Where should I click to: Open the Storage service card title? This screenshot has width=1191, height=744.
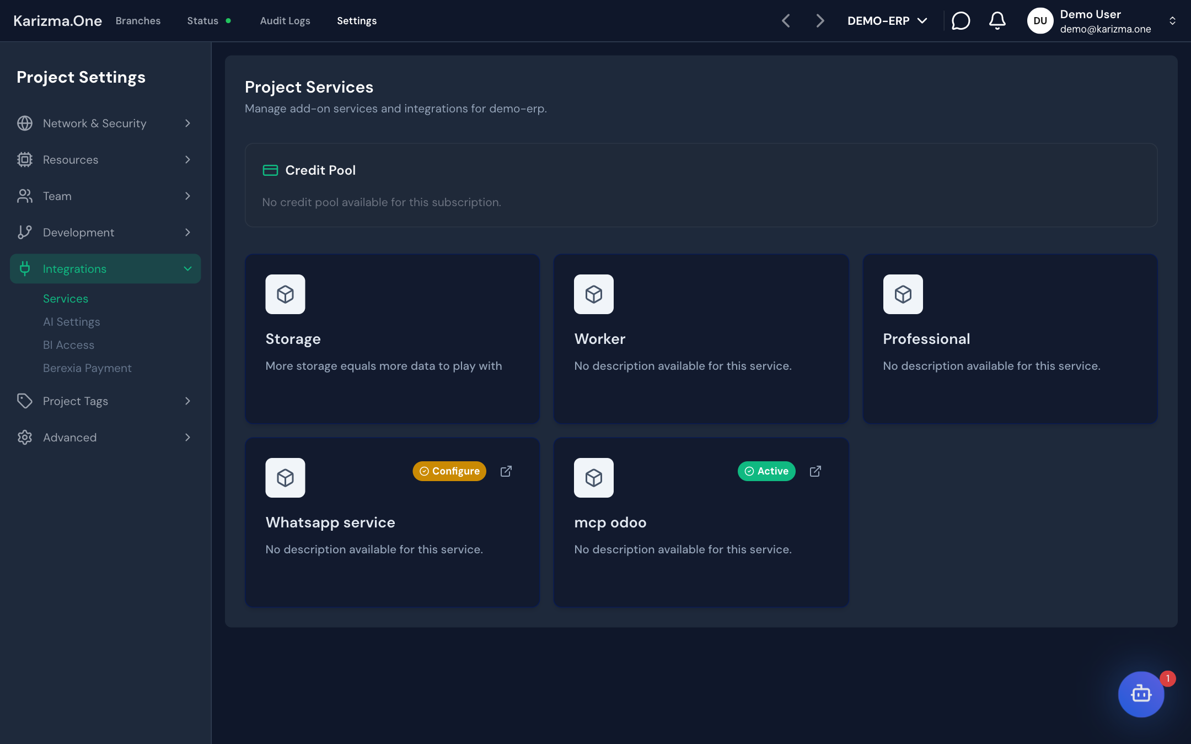point(293,339)
